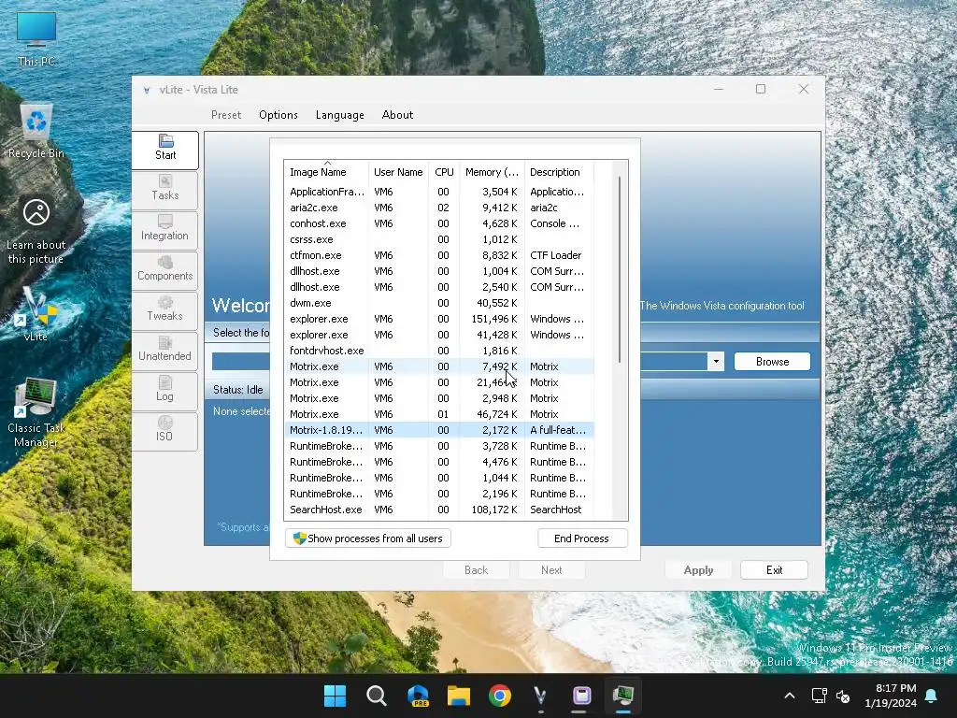Open the Language menu
Screen dimensions: 957x718
[340, 115]
